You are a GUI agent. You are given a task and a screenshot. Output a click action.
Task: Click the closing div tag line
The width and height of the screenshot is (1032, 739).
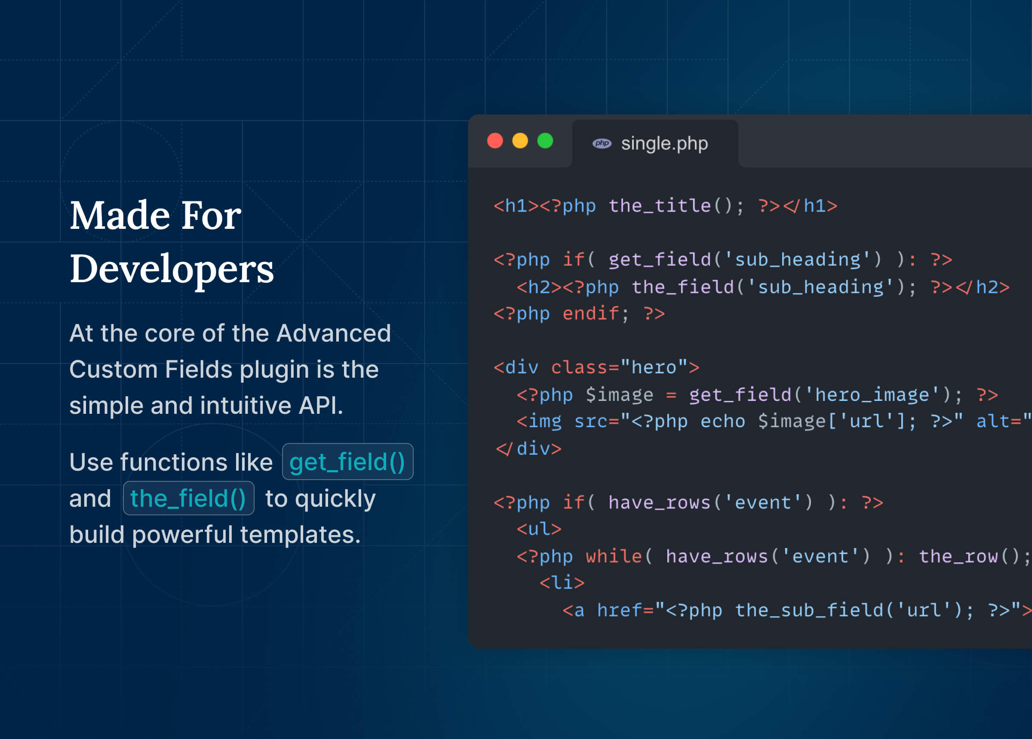528,449
